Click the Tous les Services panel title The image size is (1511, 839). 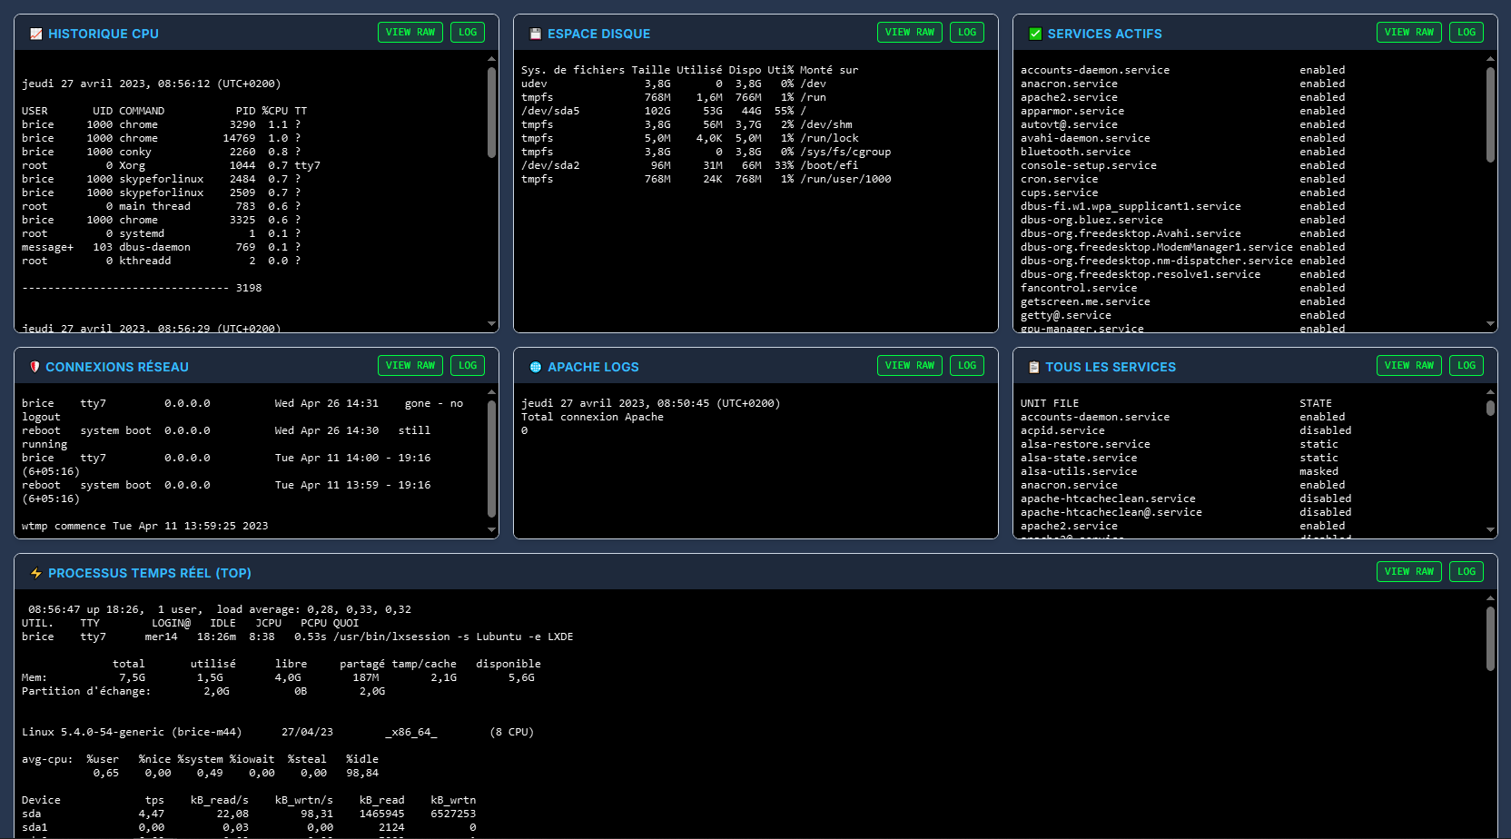click(1111, 367)
